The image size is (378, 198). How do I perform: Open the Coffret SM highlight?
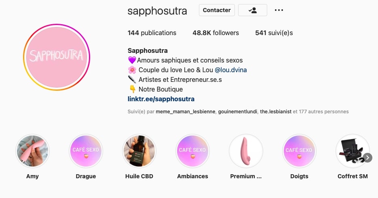point(353,151)
